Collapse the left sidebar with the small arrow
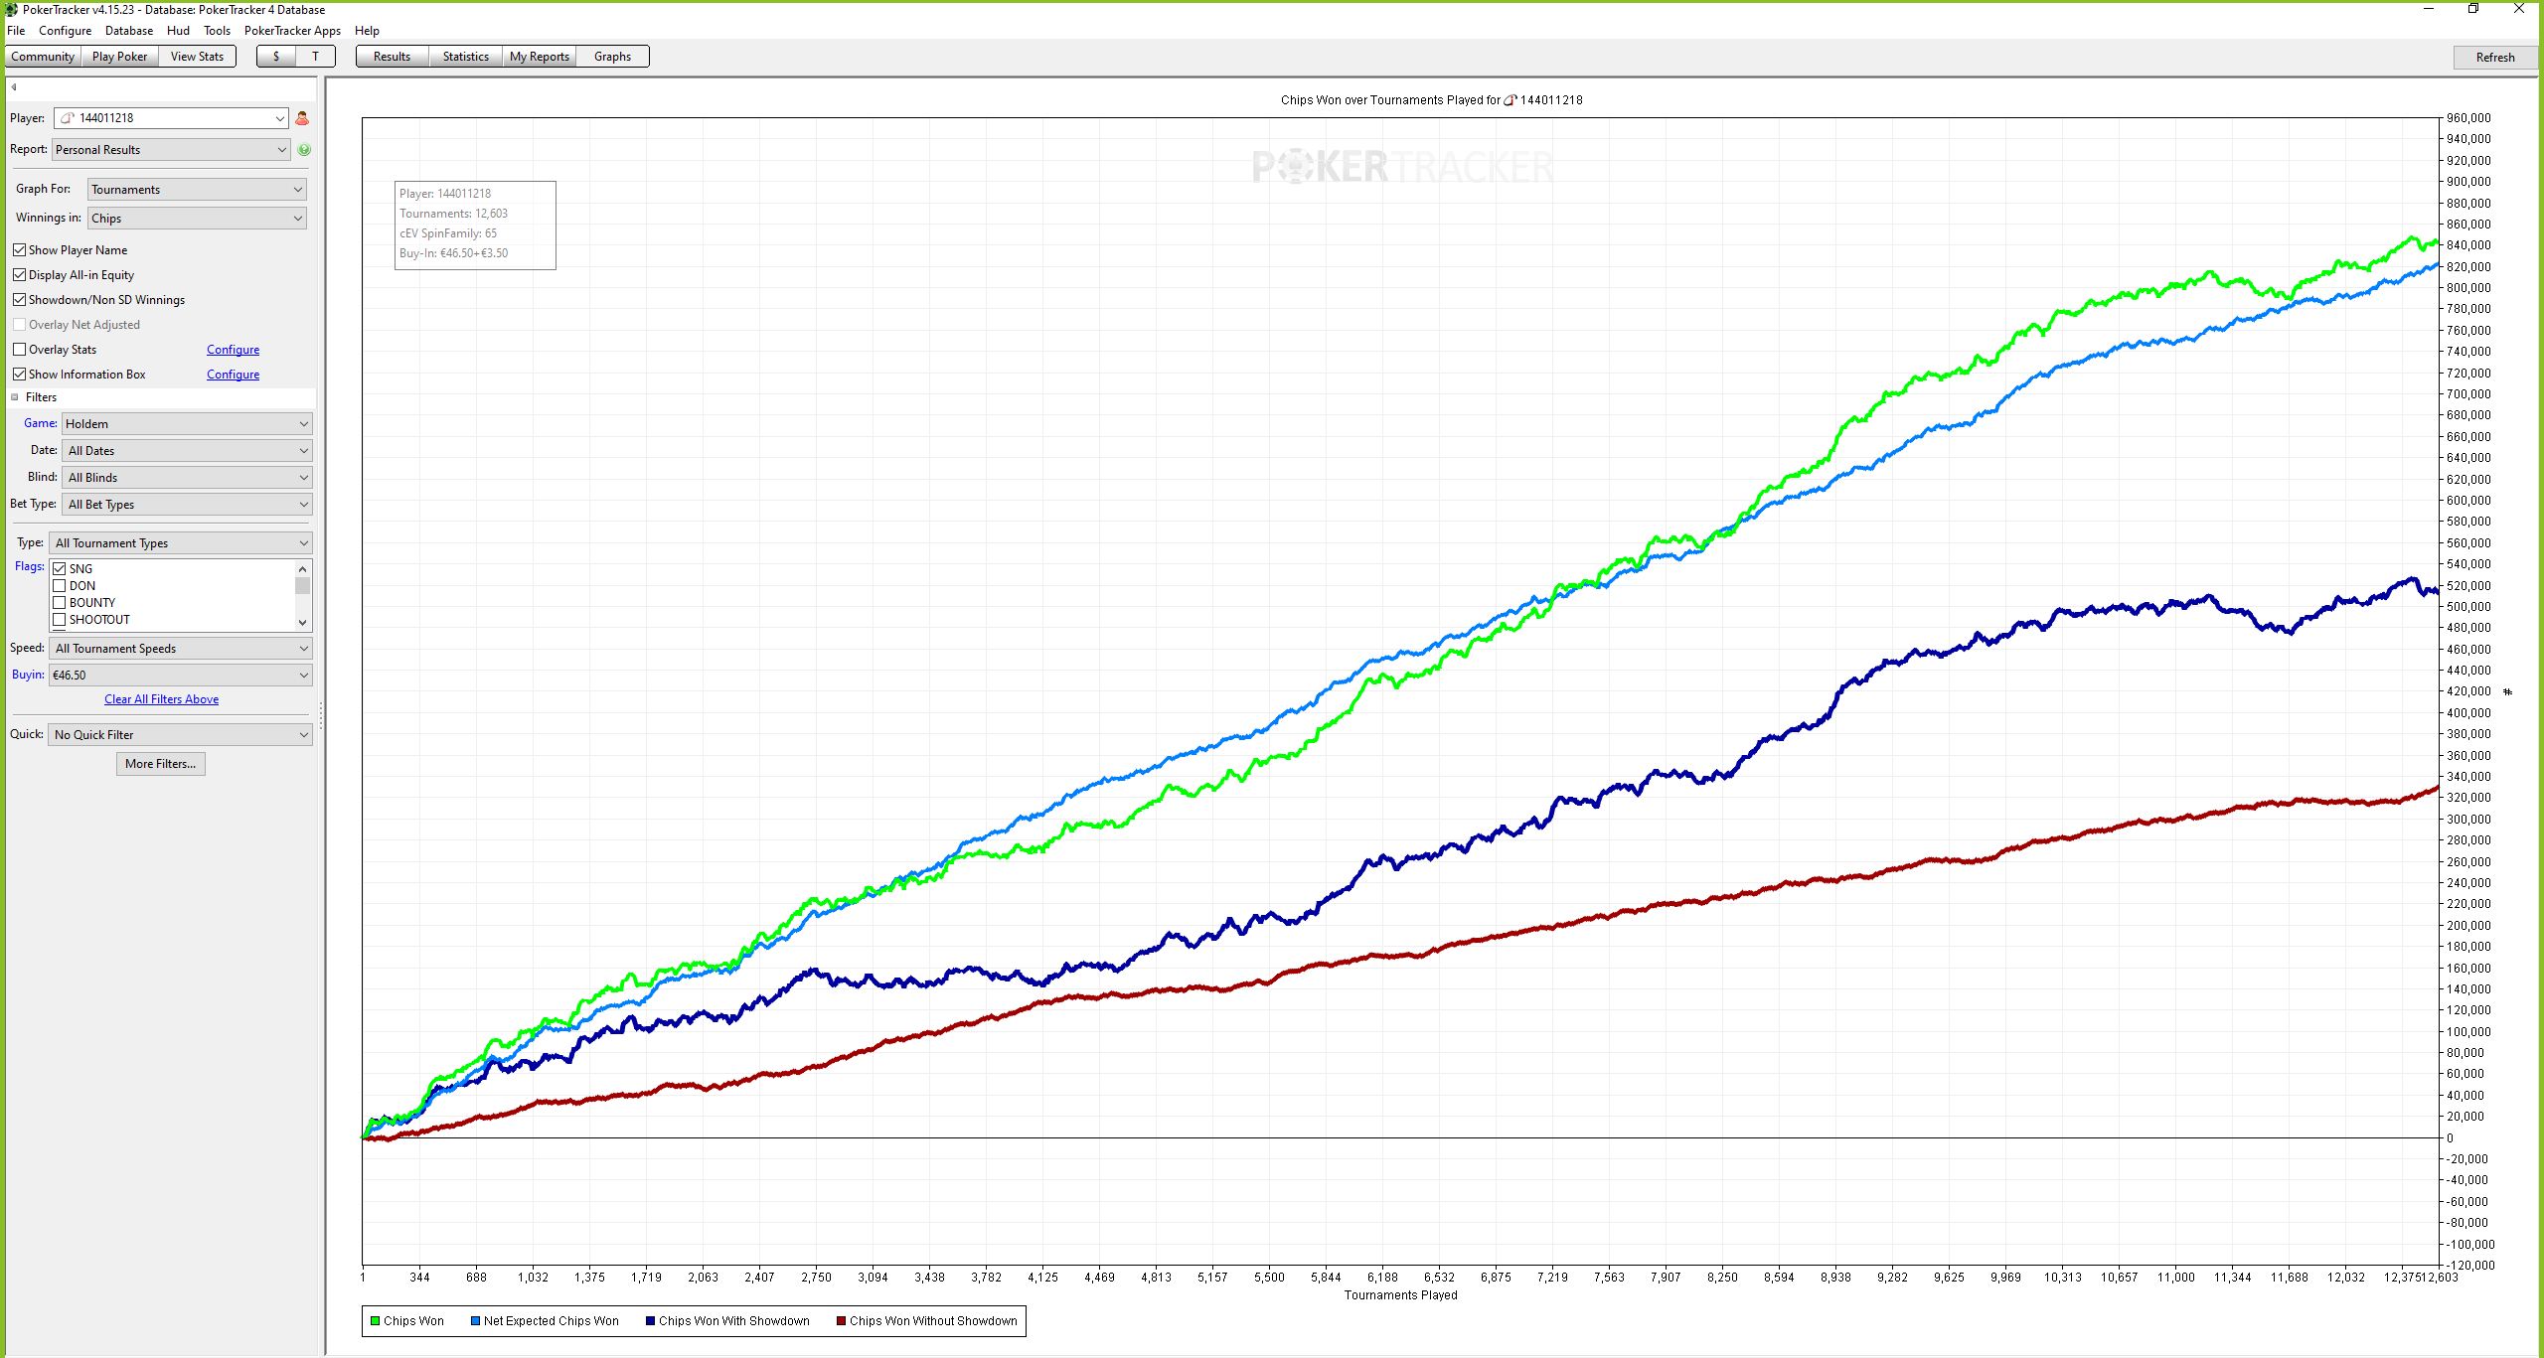This screenshot has width=2544, height=1358. pyautogui.click(x=14, y=87)
